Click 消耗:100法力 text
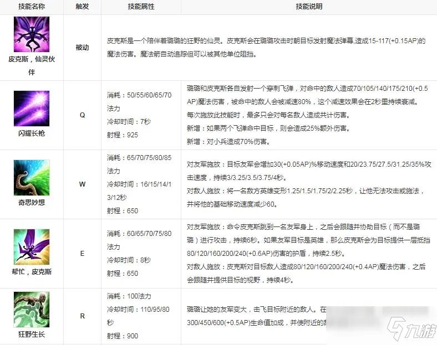Image resolution: width=437 pixels, height=345 pixels. 129,296
